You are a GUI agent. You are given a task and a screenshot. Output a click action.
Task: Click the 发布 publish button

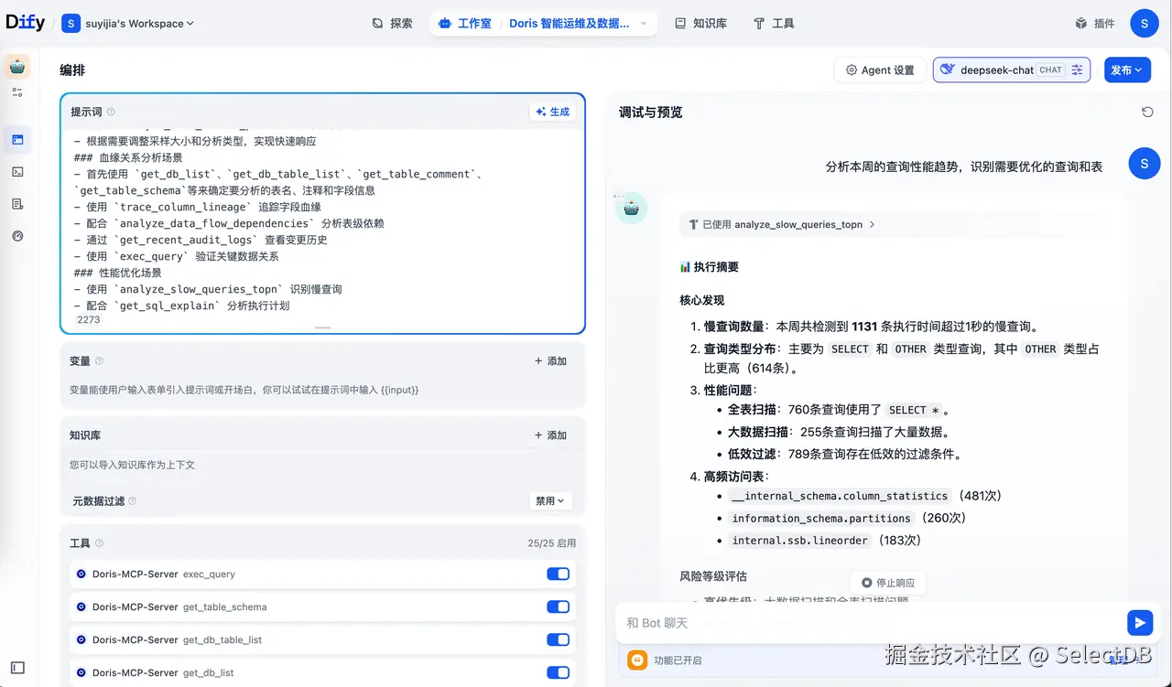point(1127,70)
